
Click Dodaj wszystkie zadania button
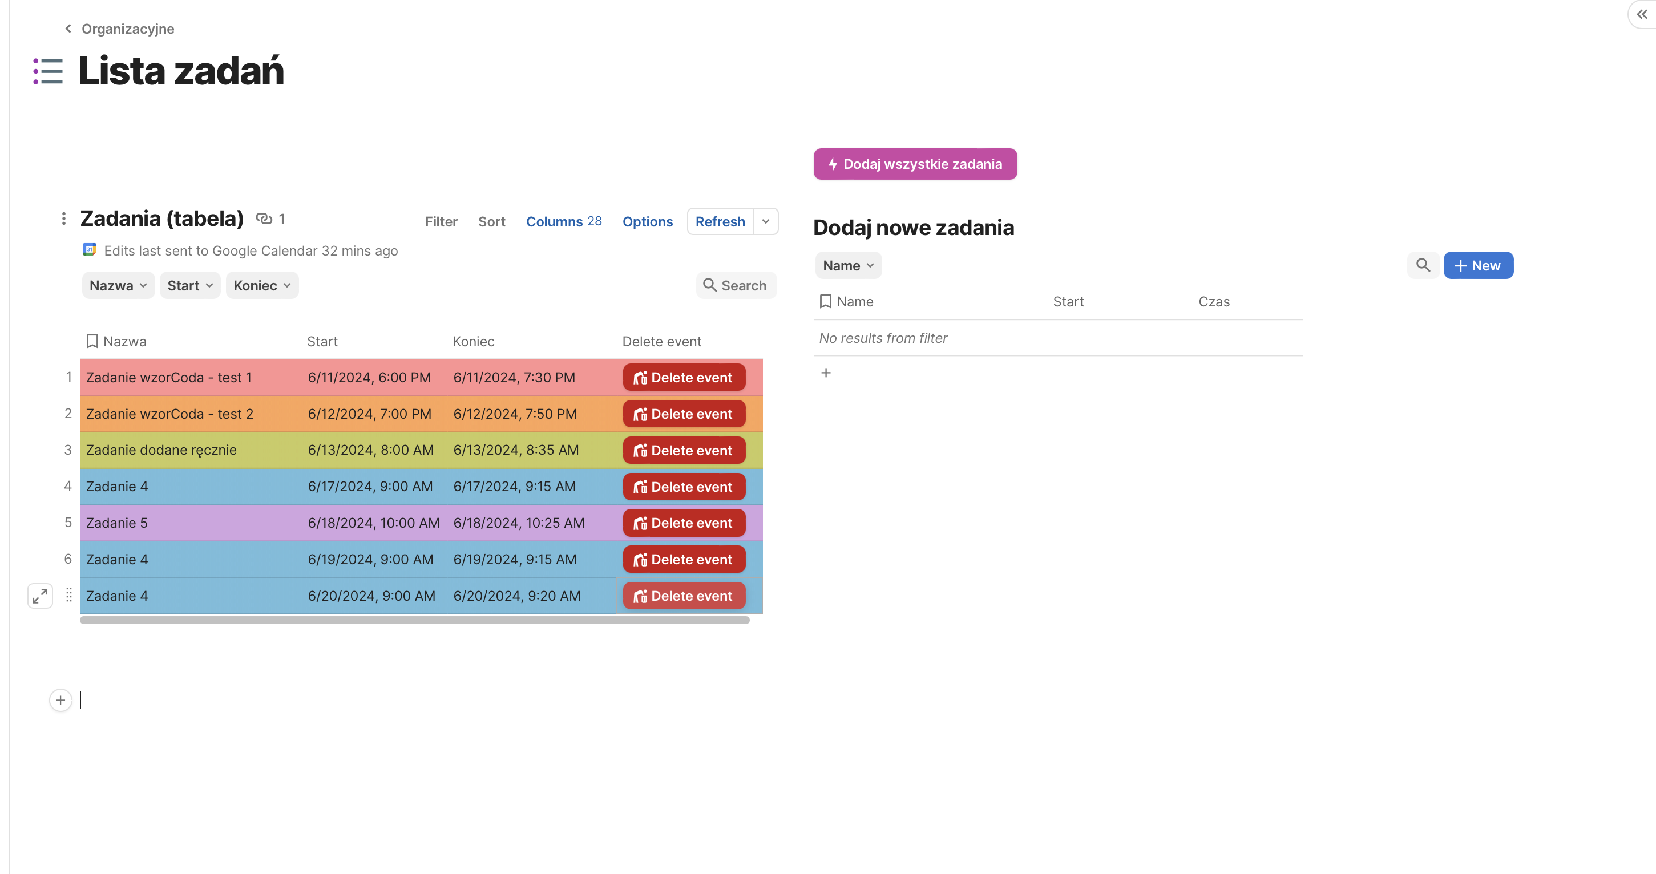coord(915,164)
